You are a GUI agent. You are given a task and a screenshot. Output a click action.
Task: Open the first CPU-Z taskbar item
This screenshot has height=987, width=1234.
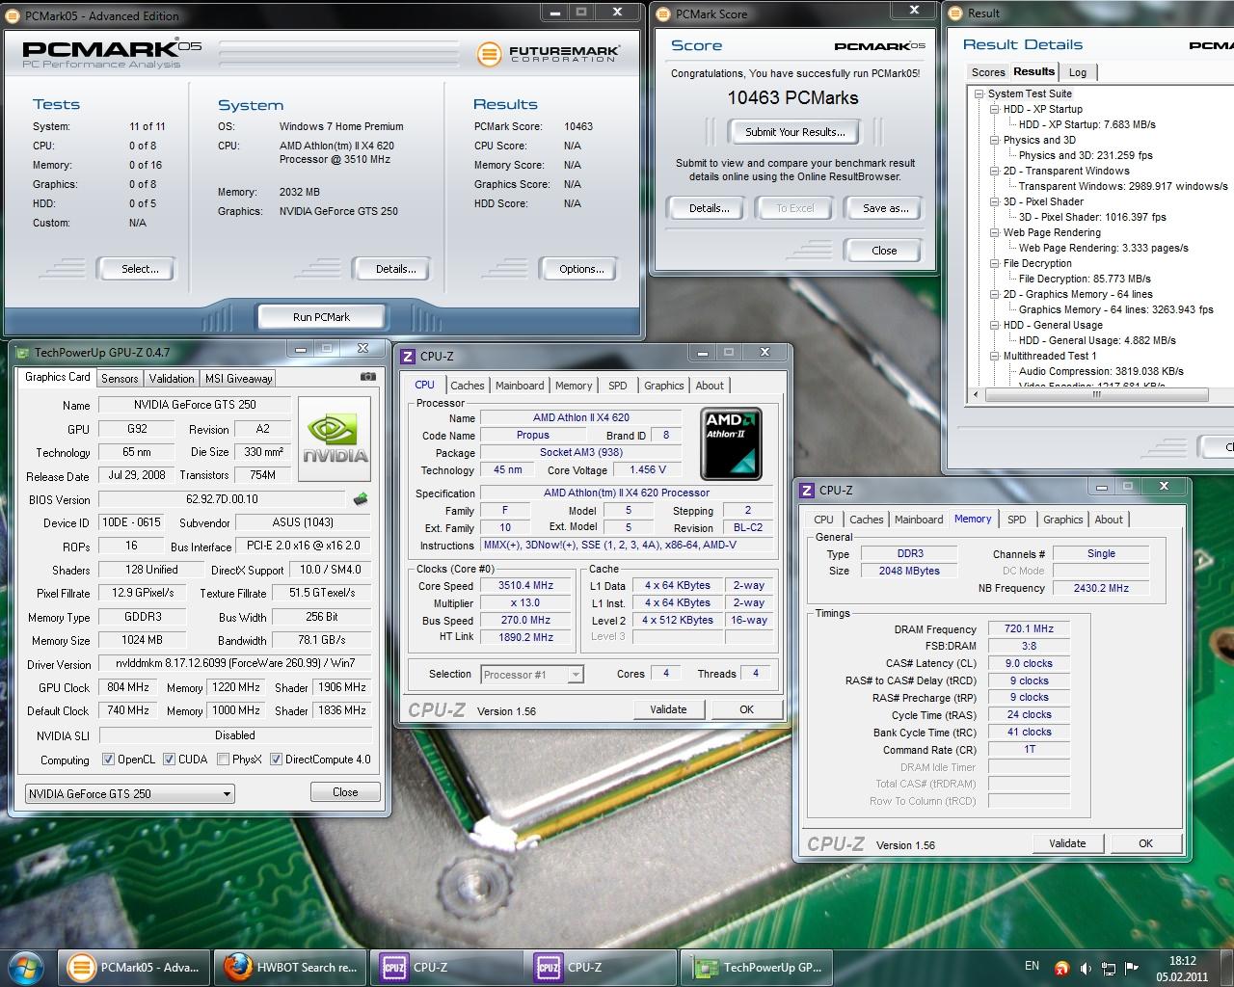pyautogui.click(x=445, y=967)
